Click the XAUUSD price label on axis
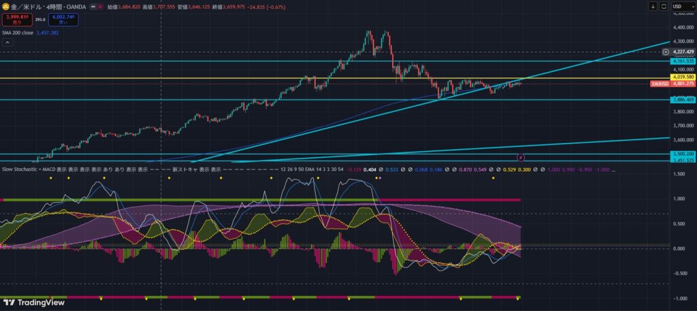The image size is (697, 311). (x=660, y=83)
